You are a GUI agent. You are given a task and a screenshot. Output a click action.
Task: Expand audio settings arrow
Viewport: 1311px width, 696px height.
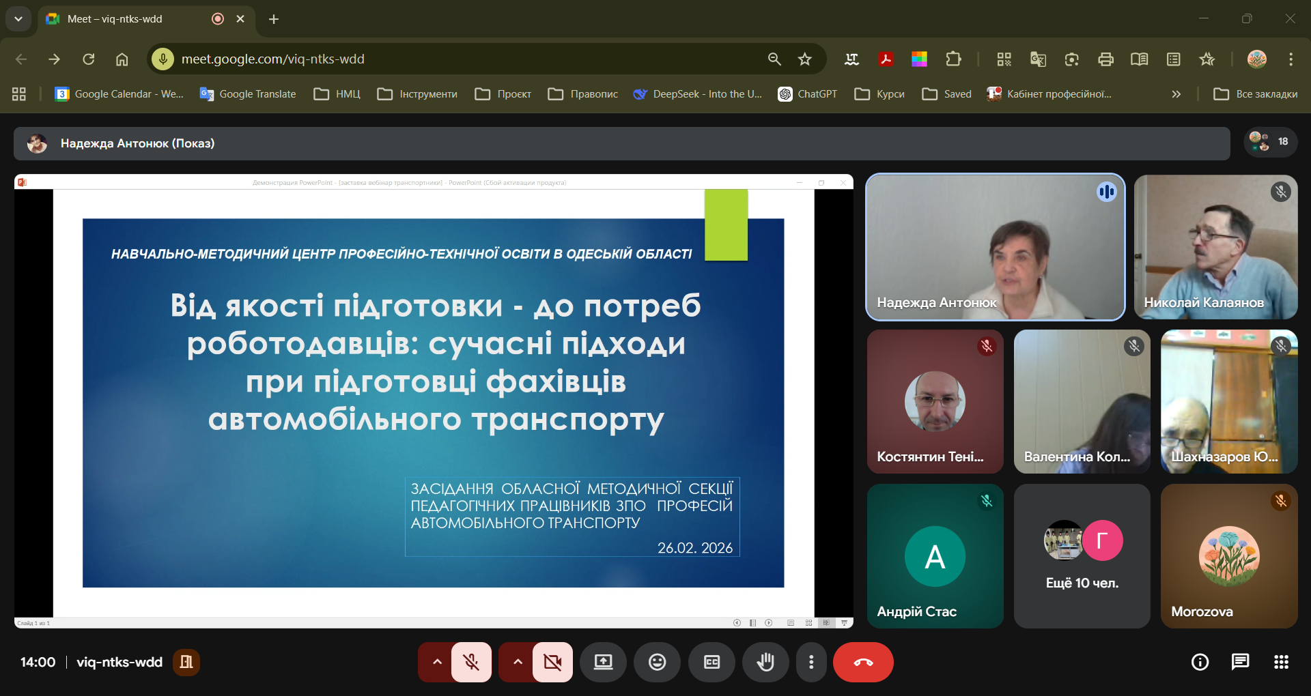coord(437,662)
